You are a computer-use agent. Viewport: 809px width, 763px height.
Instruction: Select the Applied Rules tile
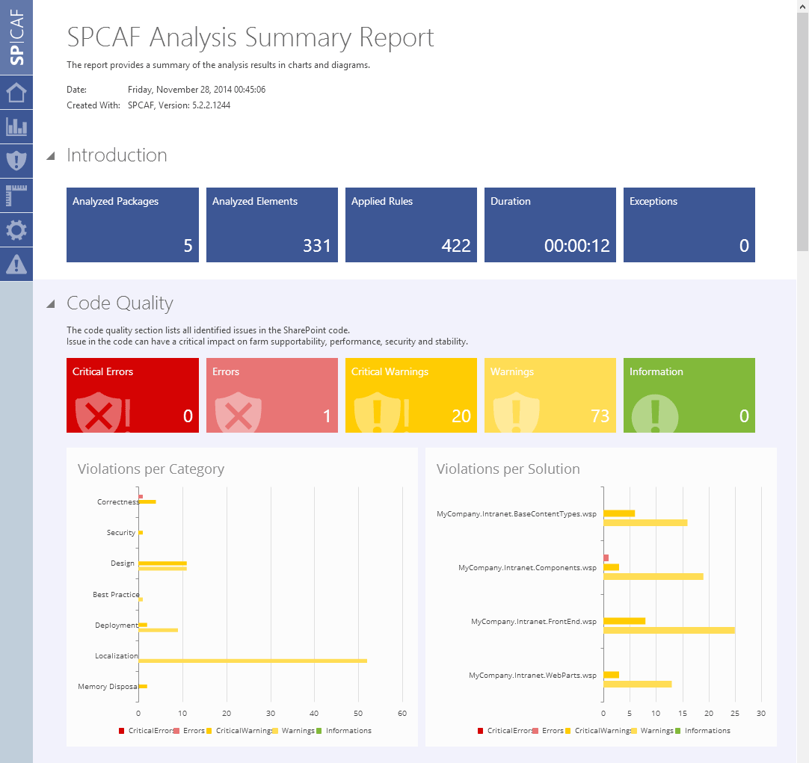[x=410, y=225]
